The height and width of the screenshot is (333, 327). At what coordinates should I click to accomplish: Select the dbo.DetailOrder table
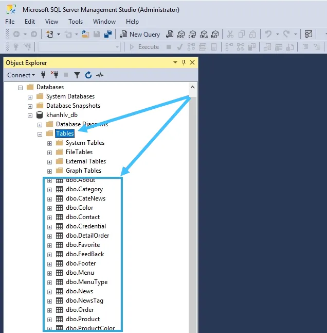click(87, 236)
